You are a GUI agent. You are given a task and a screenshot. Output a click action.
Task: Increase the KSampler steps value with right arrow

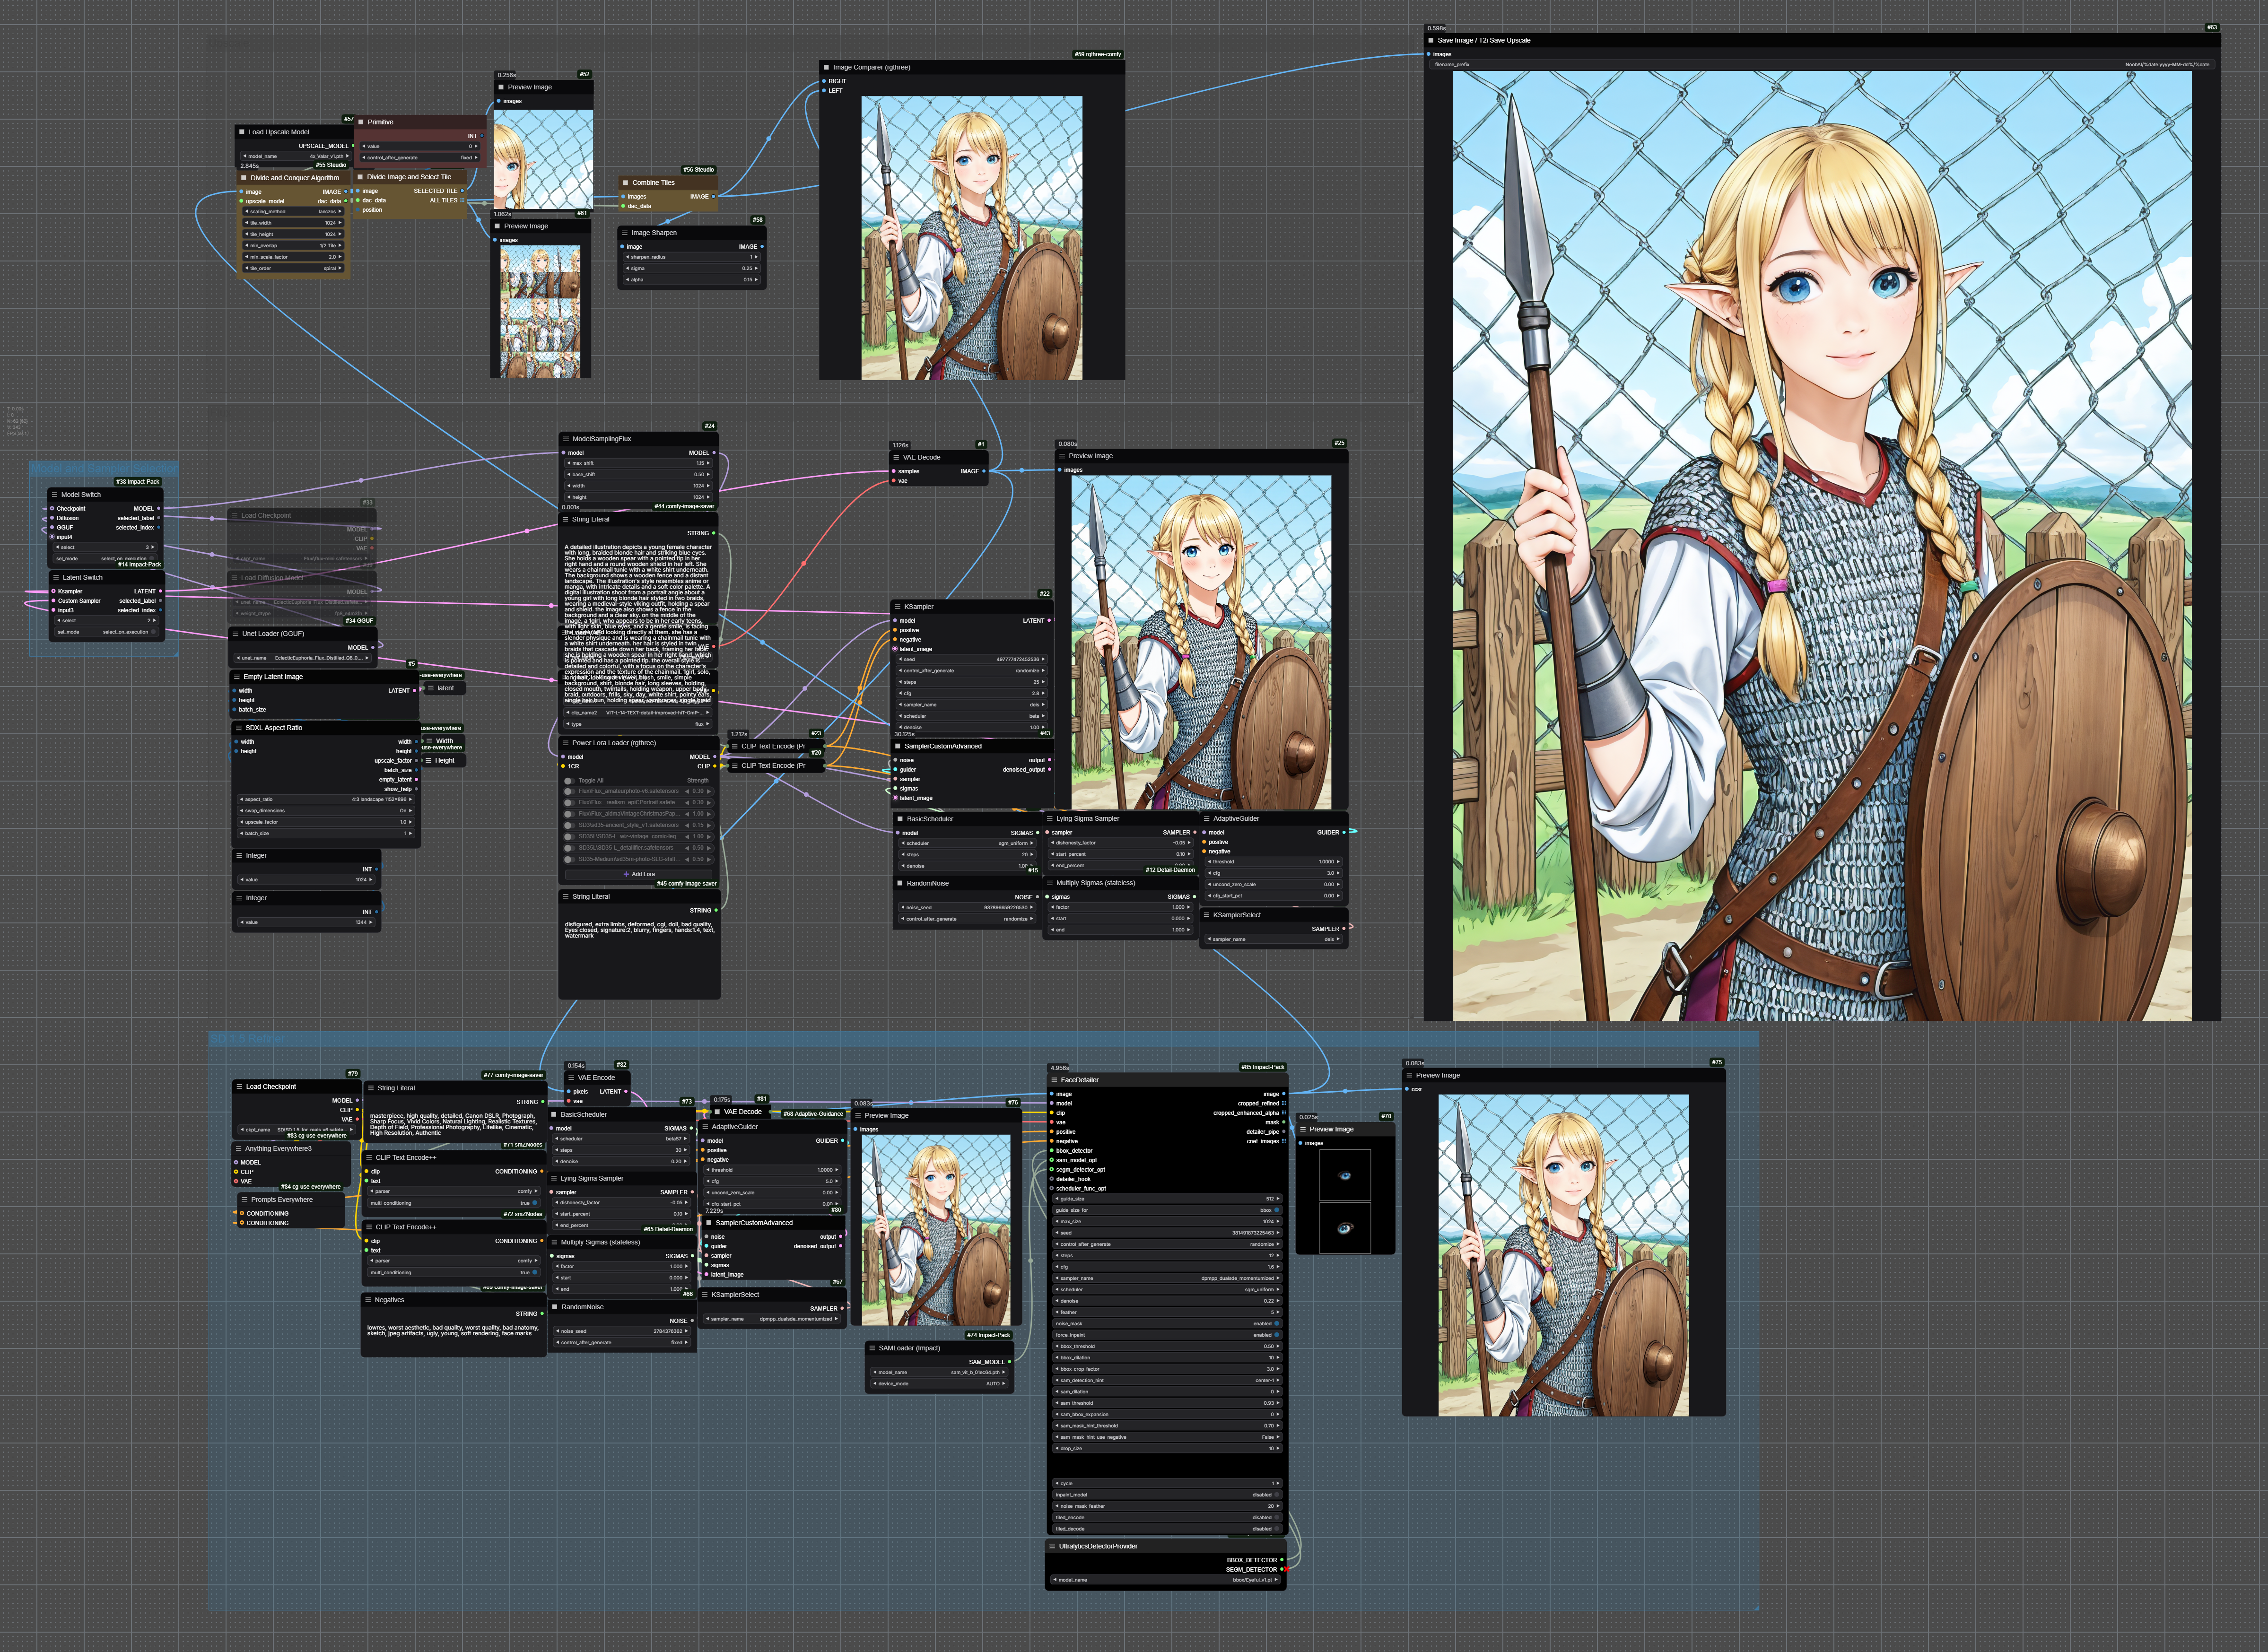[1043, 682]
